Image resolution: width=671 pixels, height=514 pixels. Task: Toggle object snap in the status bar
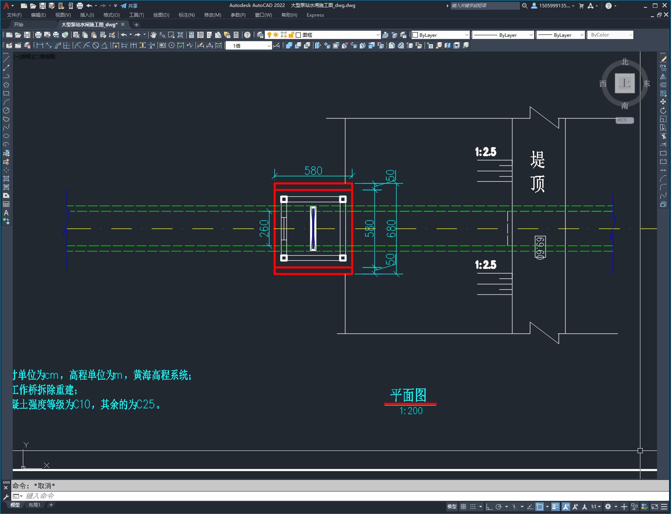coord(540,506)
